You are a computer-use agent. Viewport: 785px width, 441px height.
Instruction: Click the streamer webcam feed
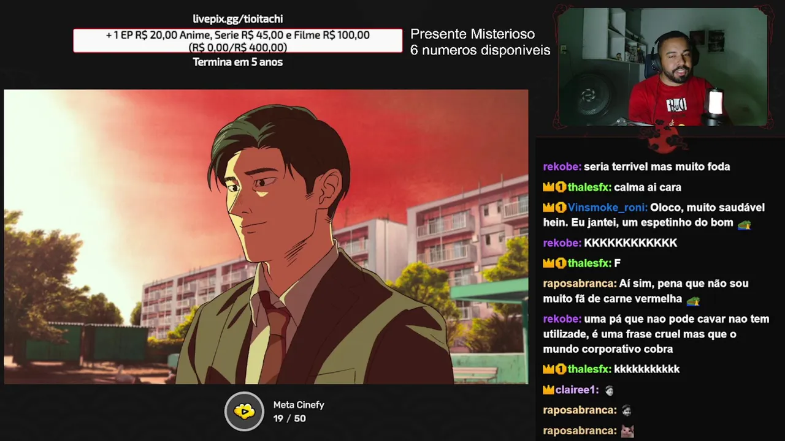[662, 66]
